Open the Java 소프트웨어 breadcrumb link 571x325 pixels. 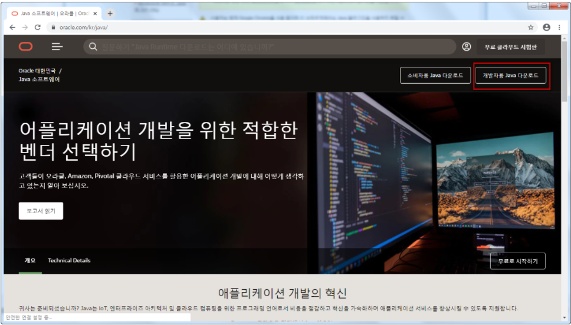(x=40, y=79)
